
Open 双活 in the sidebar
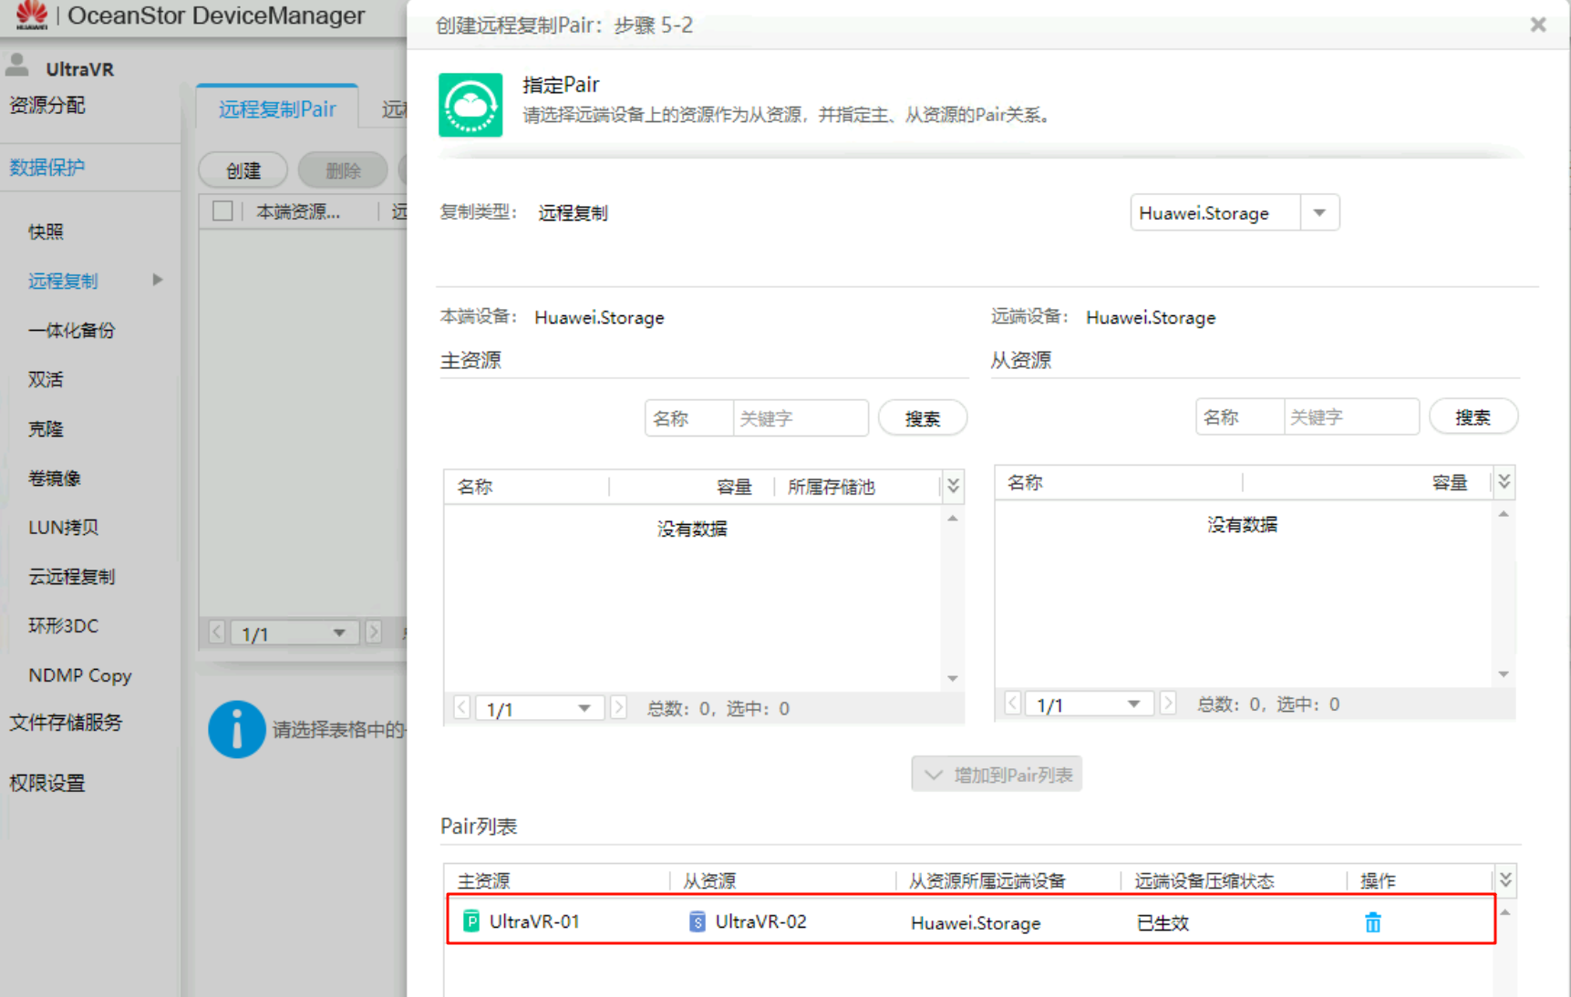pyautogui.click(x=46, y=379)
